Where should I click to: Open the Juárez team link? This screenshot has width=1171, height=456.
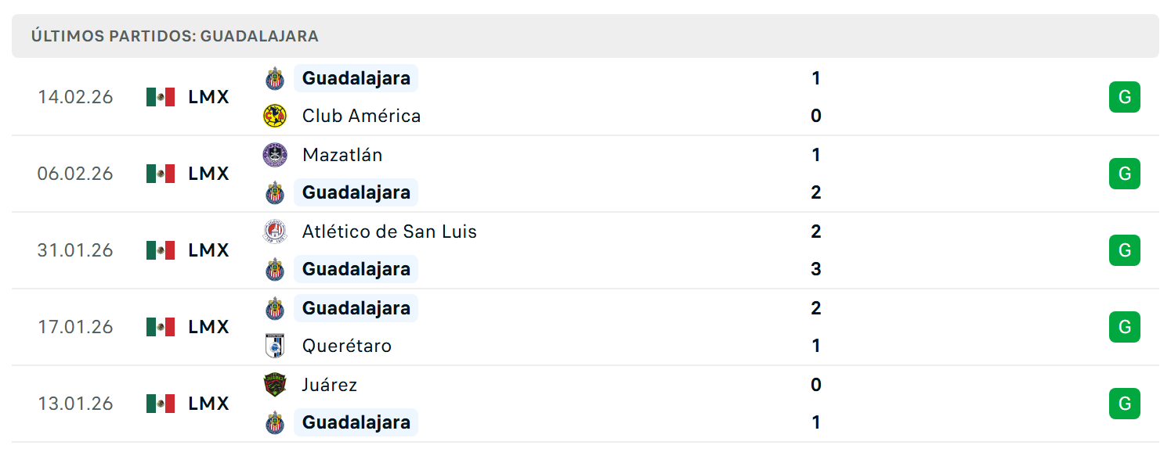tap(330, 385)
